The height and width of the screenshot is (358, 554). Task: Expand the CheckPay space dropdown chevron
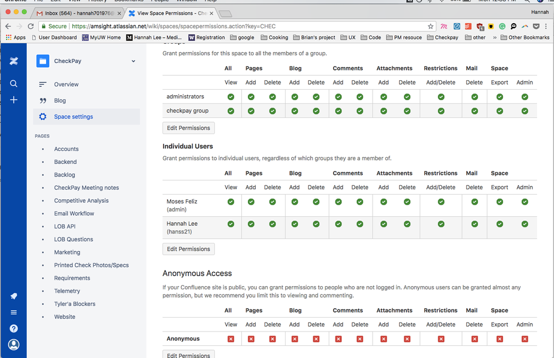[x=134, y=61]
